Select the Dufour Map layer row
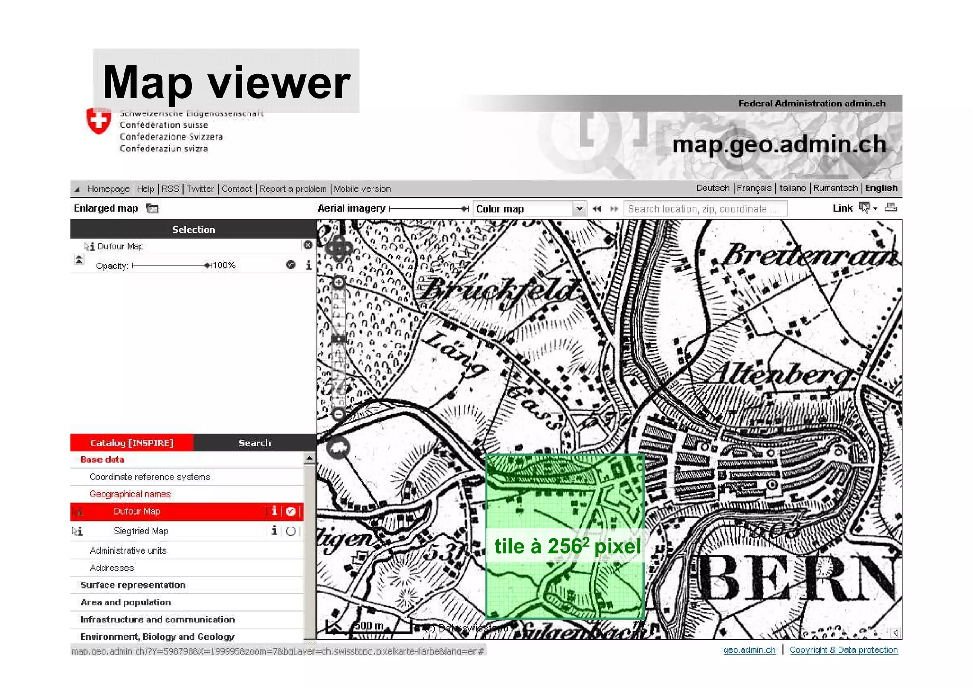973x687 pixels. click(x=187, y=511)
